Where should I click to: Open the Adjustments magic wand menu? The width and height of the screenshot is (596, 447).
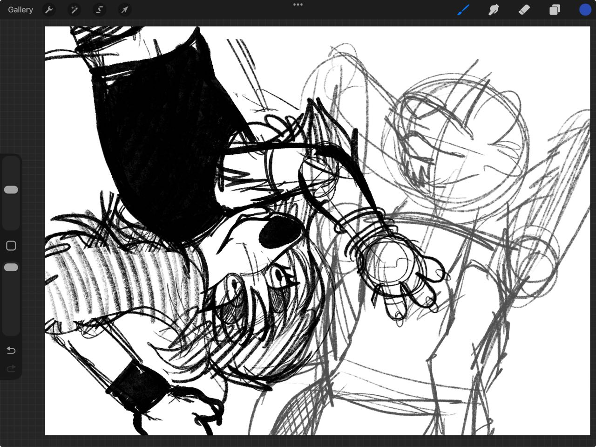pyautogui.click(x=74, y=10)
